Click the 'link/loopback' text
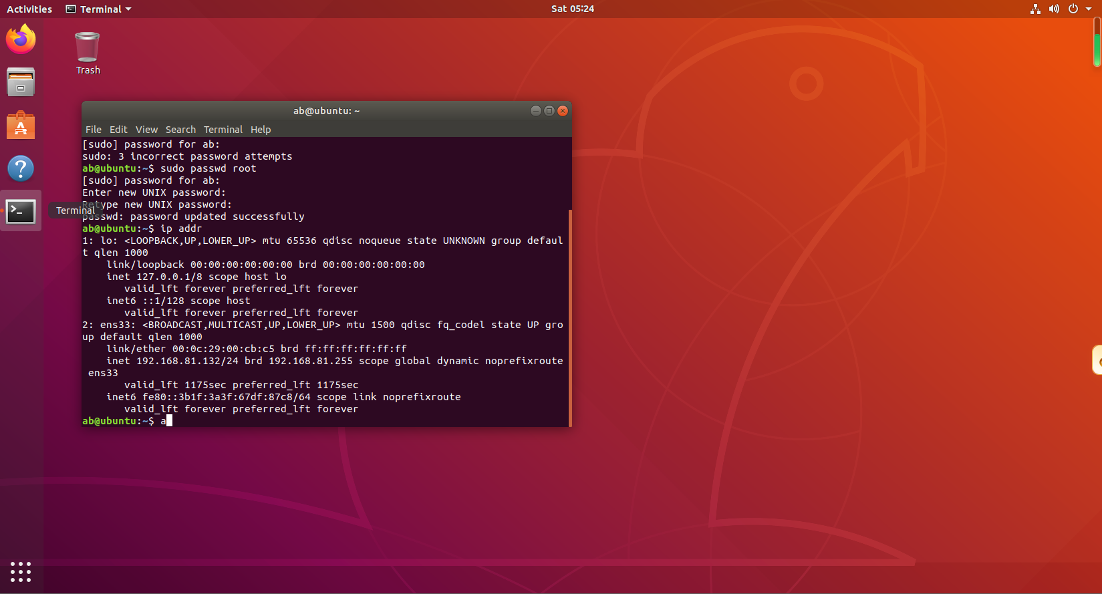 click(145, 265)
